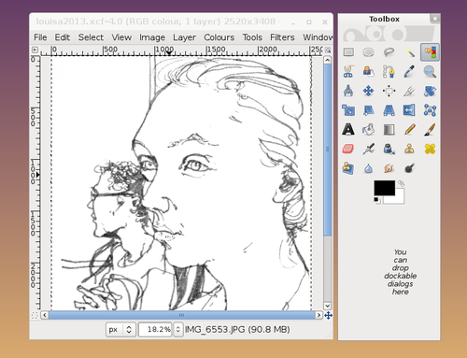Screen dimensions: 467x358
Task: Select the Airbrush tool
Action: coord(368,149)
